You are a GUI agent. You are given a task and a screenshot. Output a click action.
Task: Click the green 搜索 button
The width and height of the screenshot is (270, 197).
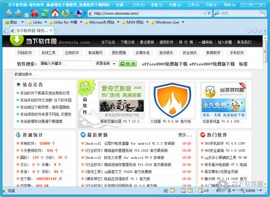[x=128, y=64]
